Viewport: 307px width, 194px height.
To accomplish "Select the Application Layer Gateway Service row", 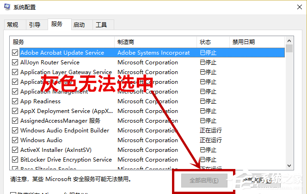I will (x=66, y=72).
